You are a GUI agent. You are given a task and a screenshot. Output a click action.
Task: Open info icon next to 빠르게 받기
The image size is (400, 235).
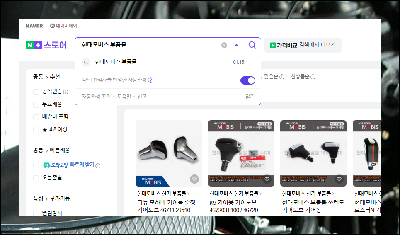coord(98,166)
